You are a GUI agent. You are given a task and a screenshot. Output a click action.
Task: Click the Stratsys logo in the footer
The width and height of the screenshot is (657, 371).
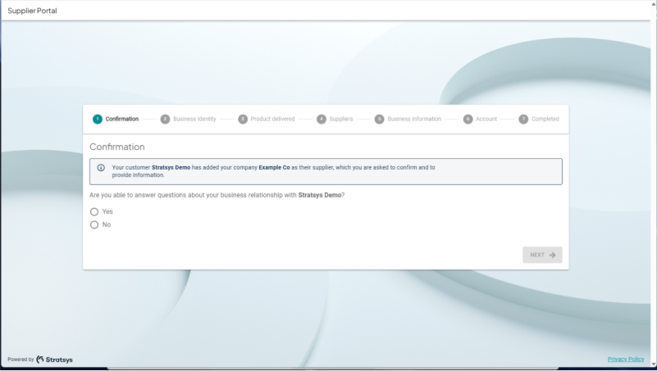[54, 360]
